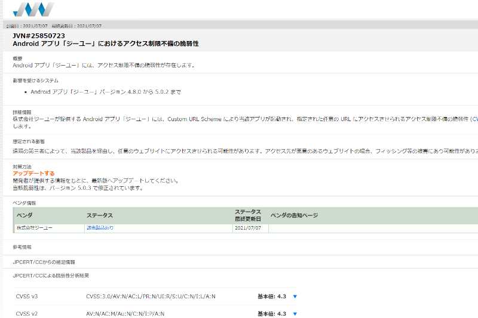This screenshot has height=318, width=478.
Task: Click the CVSS v3 基本値 4.3 score
Action: click(x=272, y=297)
